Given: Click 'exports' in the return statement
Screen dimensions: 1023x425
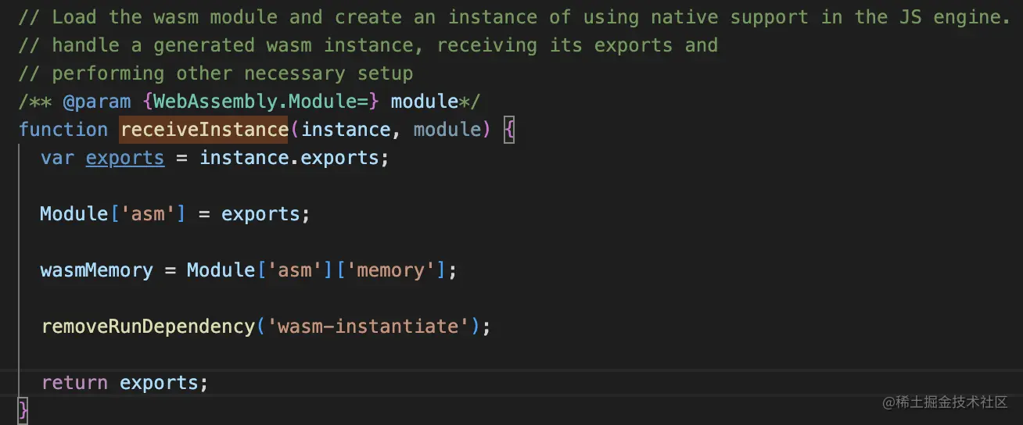Looking at the screenshot, I should point(159,383).
